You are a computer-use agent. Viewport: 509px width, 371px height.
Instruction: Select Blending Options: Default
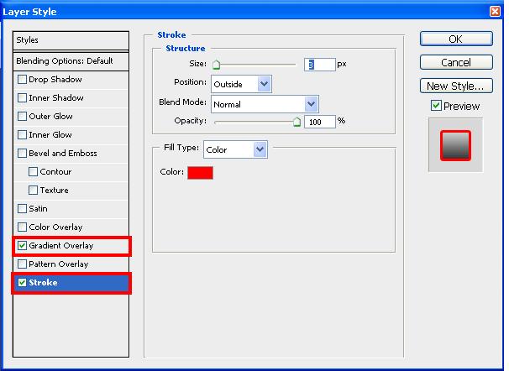tap(71, 61)
